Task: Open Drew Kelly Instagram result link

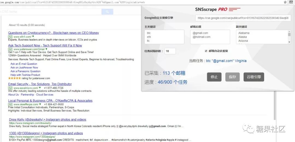Action: (48, 120)
